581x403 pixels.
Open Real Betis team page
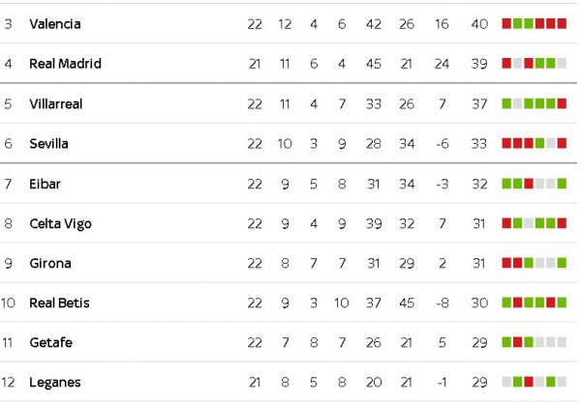tap(59, 302)
